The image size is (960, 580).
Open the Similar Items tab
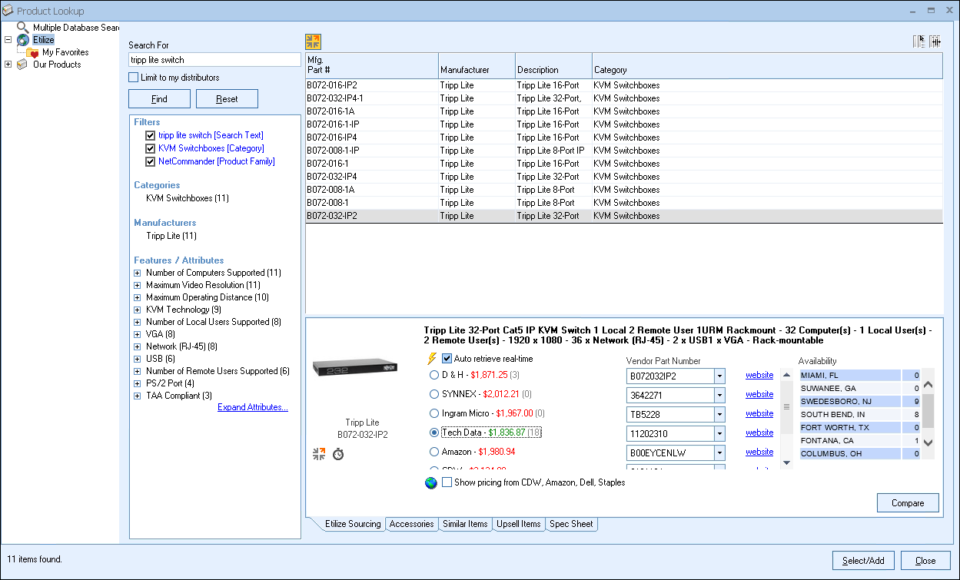(465, 524)
